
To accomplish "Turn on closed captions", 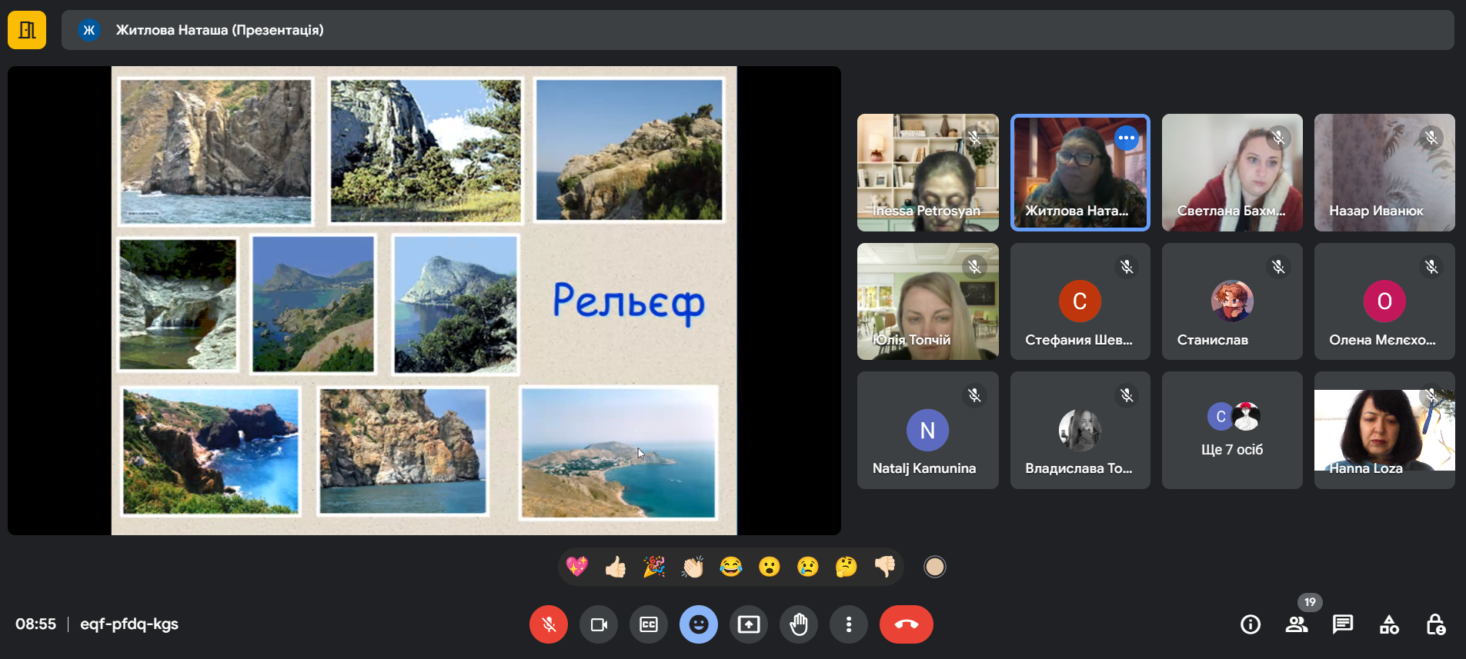I will click(x=649, y=624).
